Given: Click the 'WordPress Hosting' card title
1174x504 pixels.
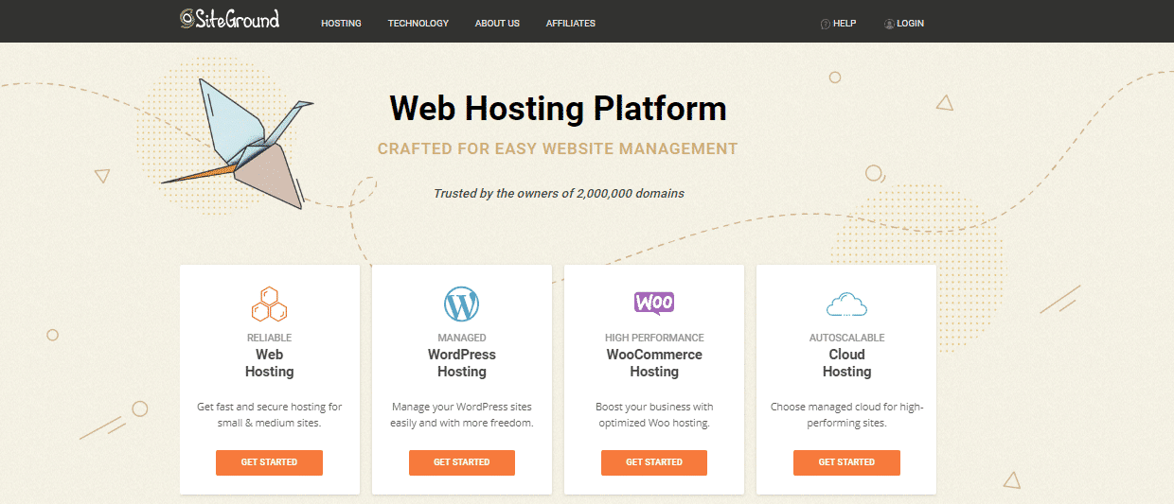Looking at the screenshot, I should (462, 363).
